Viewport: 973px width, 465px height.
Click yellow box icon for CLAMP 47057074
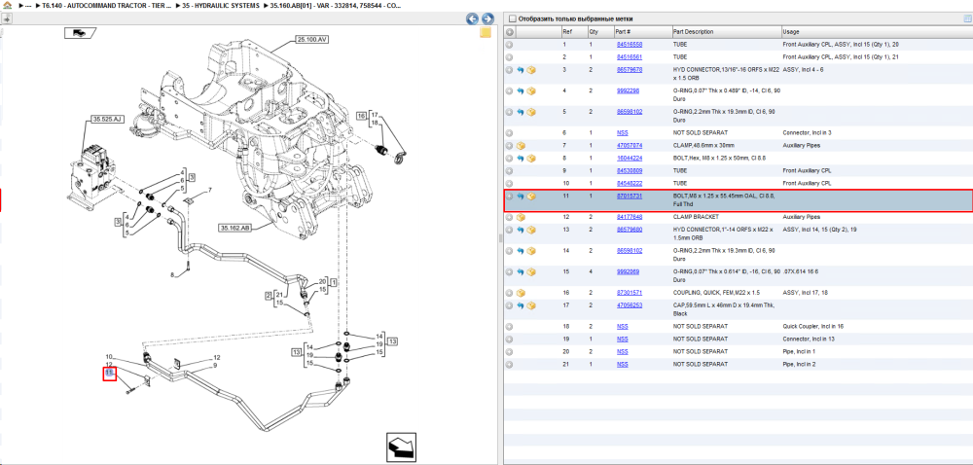[x=521, y=146]
